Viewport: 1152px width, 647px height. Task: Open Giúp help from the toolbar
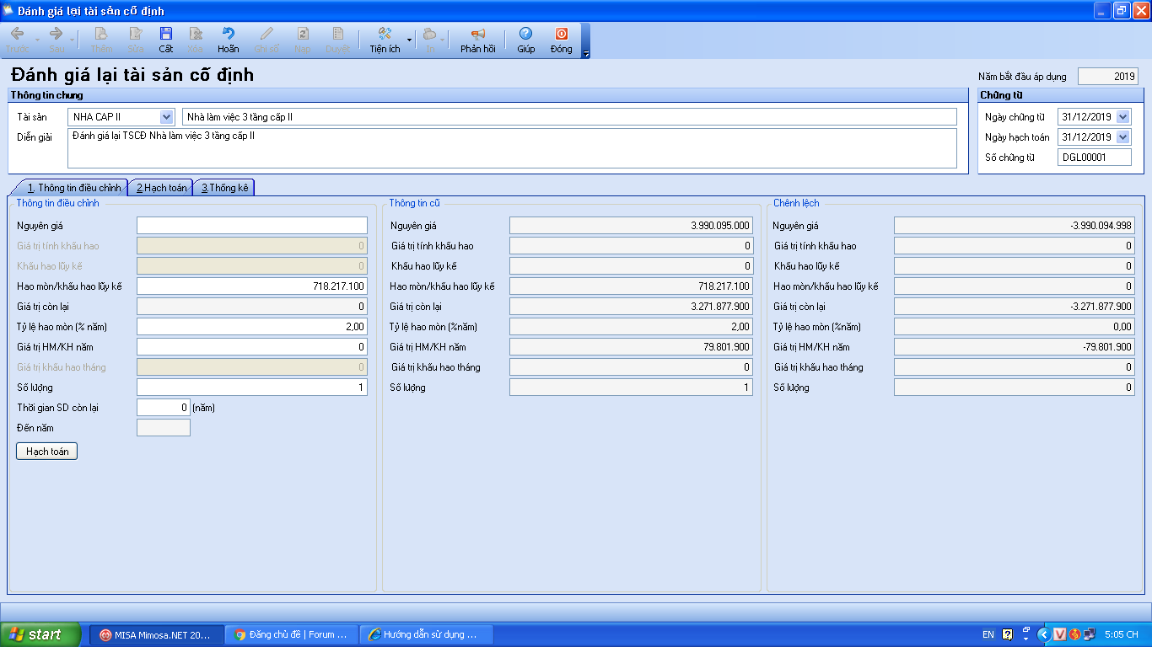coord(525,40)
